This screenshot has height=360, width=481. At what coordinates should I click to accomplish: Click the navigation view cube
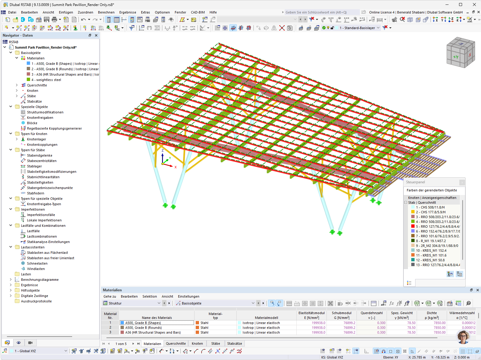point(461,52)
